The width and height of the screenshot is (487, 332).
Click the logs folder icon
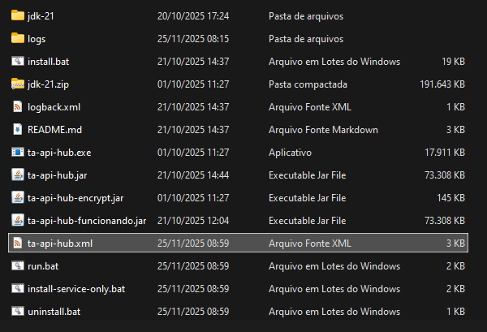18,38
